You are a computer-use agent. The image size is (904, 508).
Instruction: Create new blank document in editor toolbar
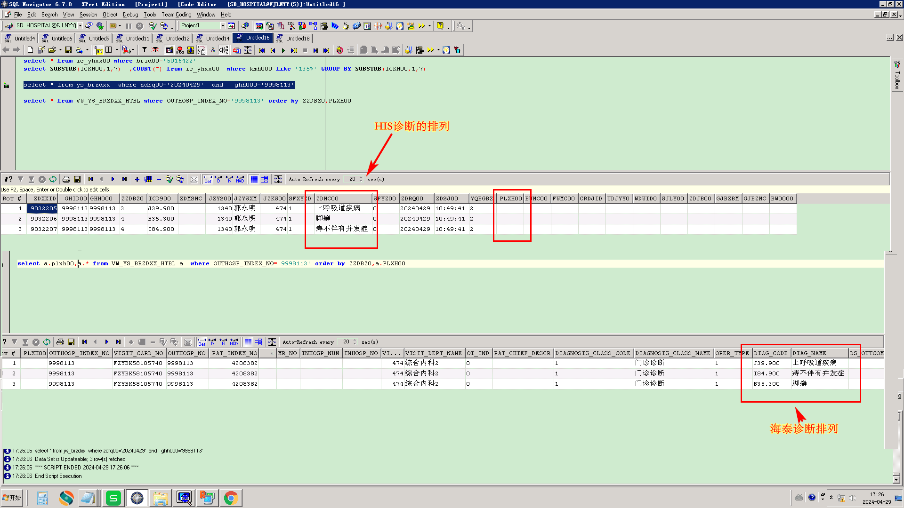(31, 50)
